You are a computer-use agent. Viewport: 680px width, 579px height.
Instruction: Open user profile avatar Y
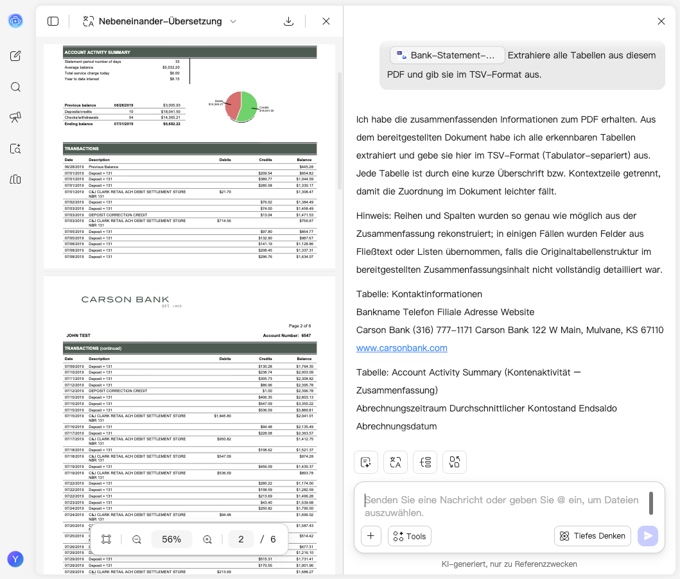pos(15,559)
